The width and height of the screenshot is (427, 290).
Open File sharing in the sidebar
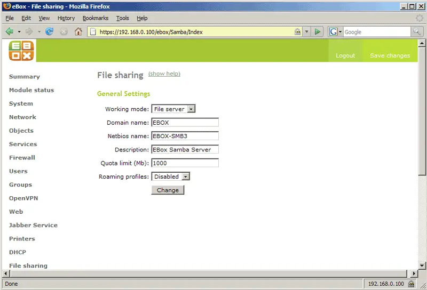coord(28,266)
